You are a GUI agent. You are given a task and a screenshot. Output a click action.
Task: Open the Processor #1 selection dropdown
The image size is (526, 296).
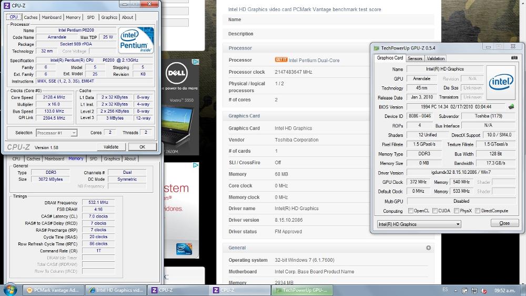(x=56, y=133)
